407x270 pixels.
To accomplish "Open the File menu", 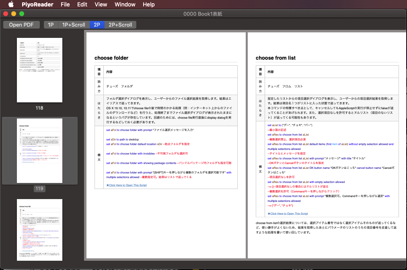I will coord(65,4).
